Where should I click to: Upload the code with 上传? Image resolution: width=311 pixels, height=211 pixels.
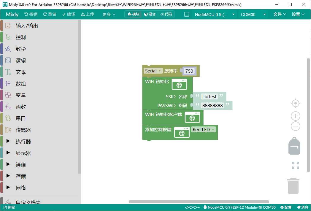pyautogui.click(x=87, y=14)
